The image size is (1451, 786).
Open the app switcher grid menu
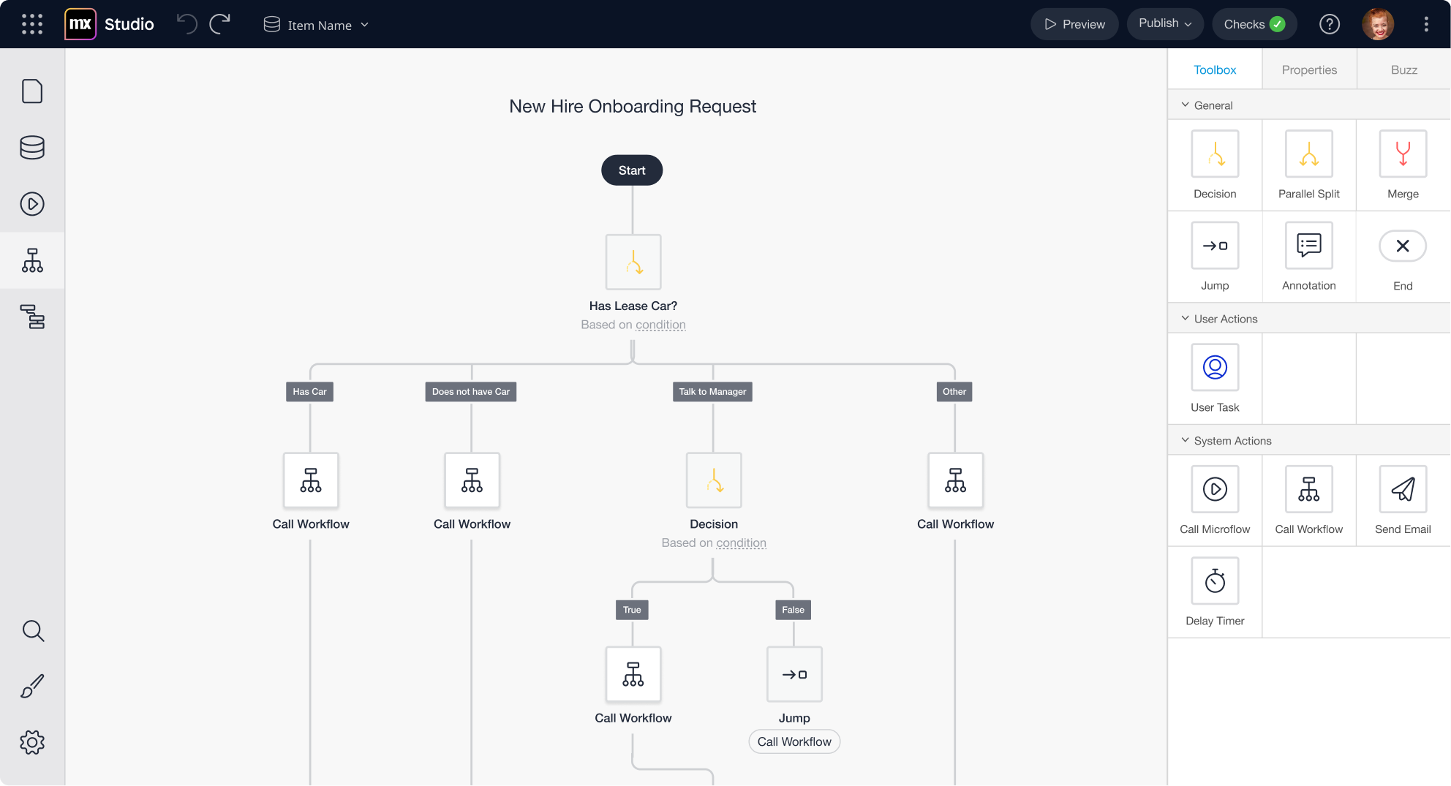[x=32, y=24]
